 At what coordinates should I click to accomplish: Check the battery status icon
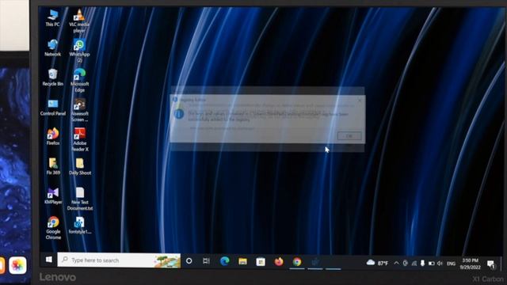point(431,264)
